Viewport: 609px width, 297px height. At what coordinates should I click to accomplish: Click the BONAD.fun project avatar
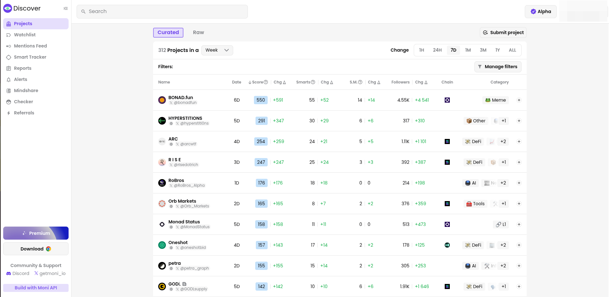[162, 100]
